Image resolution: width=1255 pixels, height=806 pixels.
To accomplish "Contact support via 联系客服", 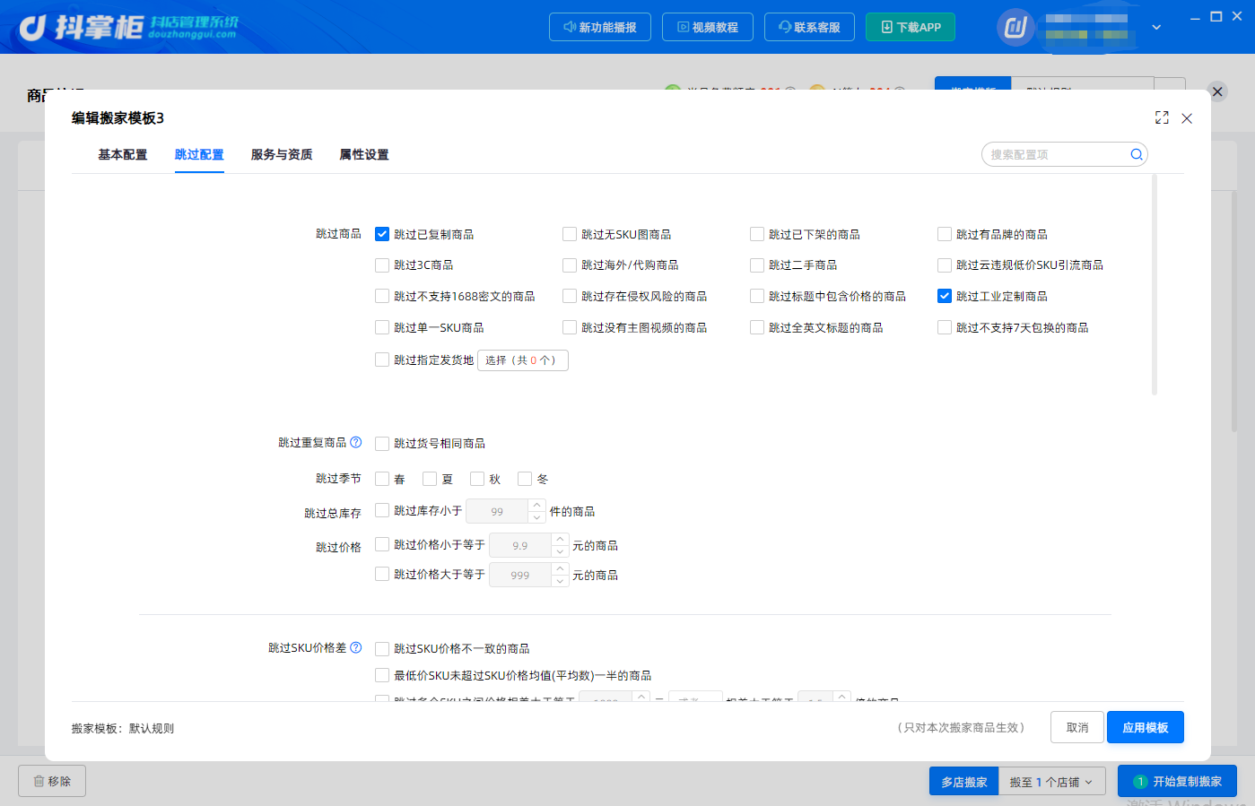I will pyautogui.click(x=809, y=27).
